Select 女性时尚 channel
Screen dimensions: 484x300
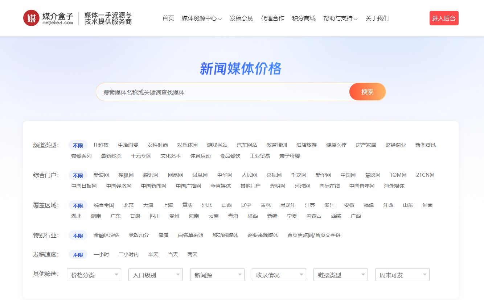pyautogui.click(x=157, y=145)
